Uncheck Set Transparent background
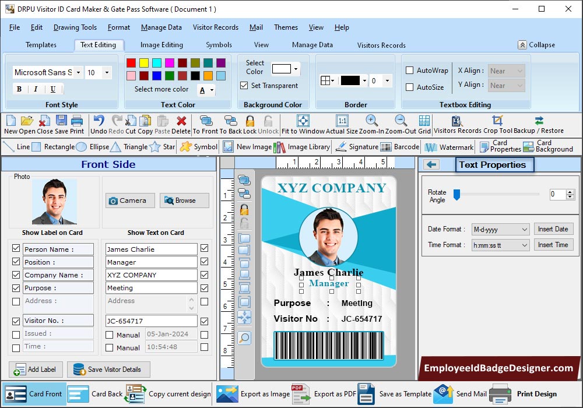Image resolution: width=583 pixels, height=408 pixels. pos(244,86)
